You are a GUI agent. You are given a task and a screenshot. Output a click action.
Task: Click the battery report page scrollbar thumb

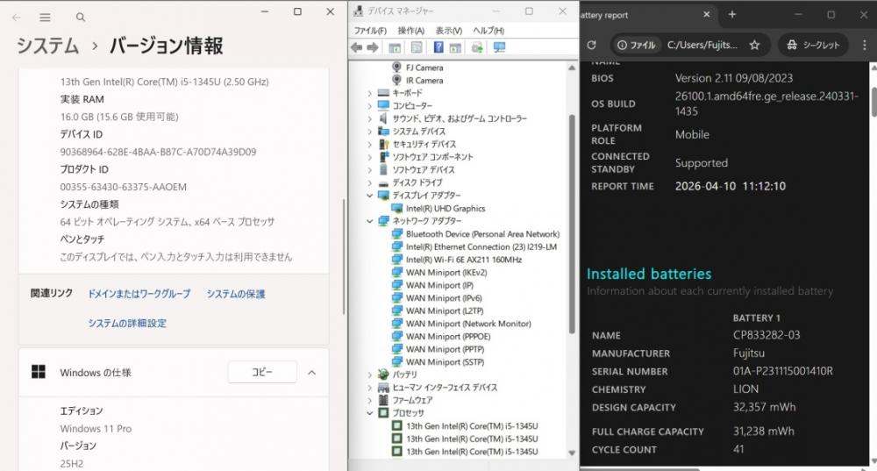pos(873,103)
